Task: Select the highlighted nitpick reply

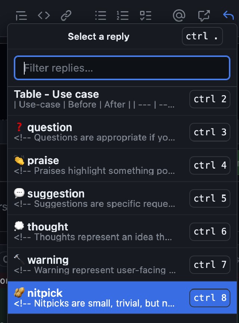Action: 122,298
